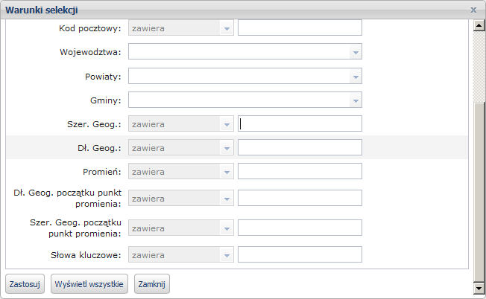Viewport: 486px width, 299px height.
Task: Focus the Kod pocztowy text field
Action: [300, 28]
